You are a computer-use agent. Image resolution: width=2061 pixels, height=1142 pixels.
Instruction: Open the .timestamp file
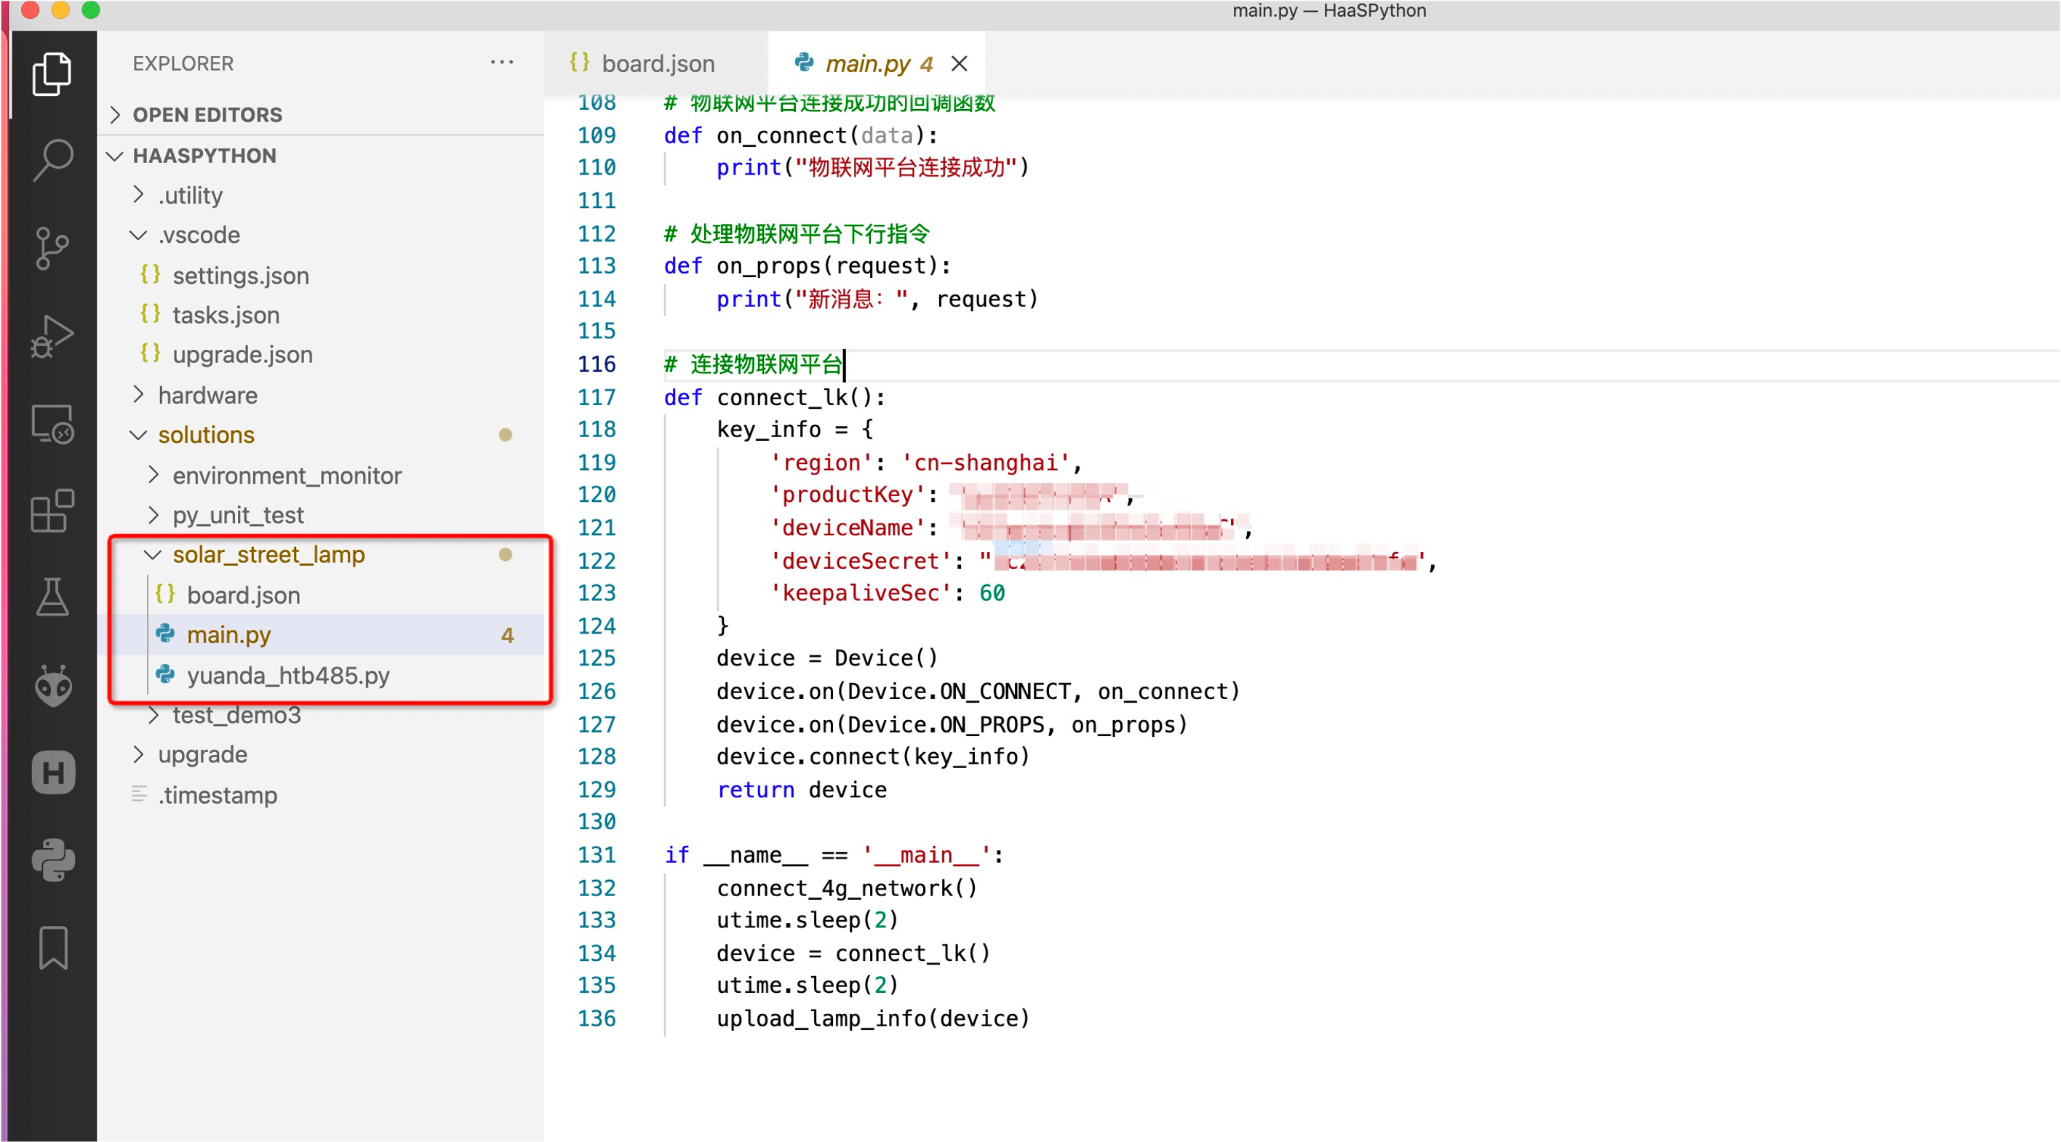[x=320, y=795]
